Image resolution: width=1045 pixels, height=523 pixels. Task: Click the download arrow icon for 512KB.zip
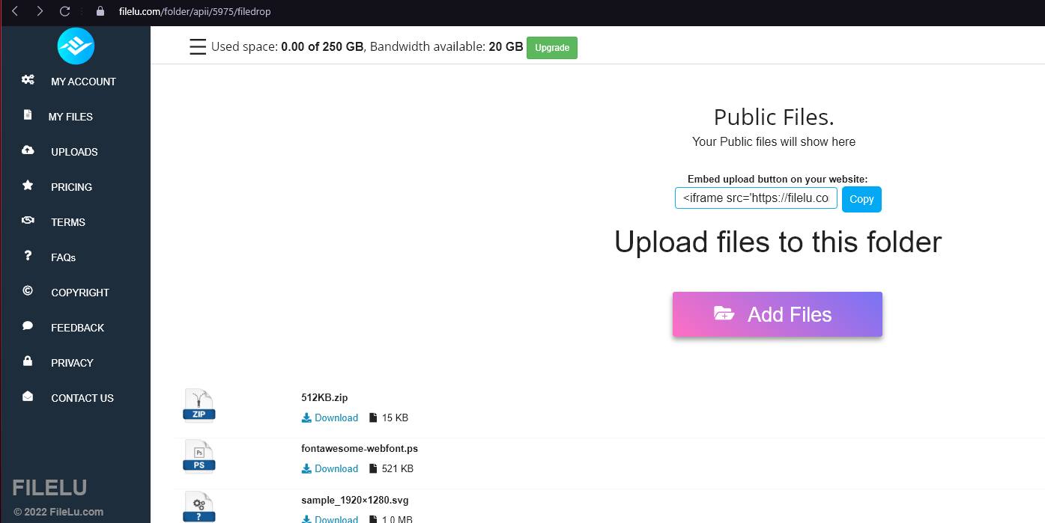(306, 418)
